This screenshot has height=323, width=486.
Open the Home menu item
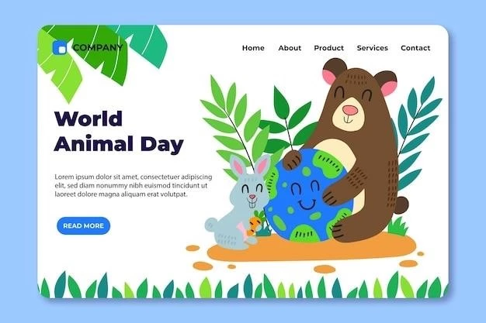point(253,48)
